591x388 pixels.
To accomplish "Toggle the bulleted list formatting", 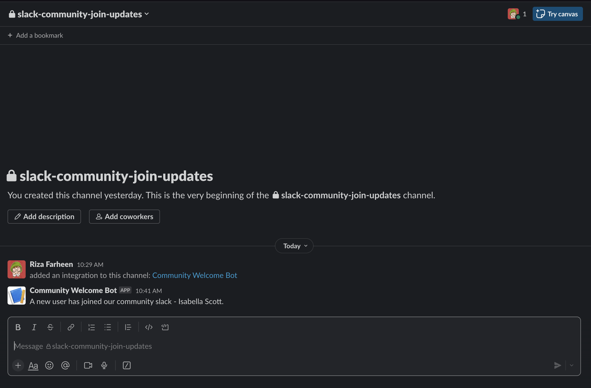I will coord(108,327).
